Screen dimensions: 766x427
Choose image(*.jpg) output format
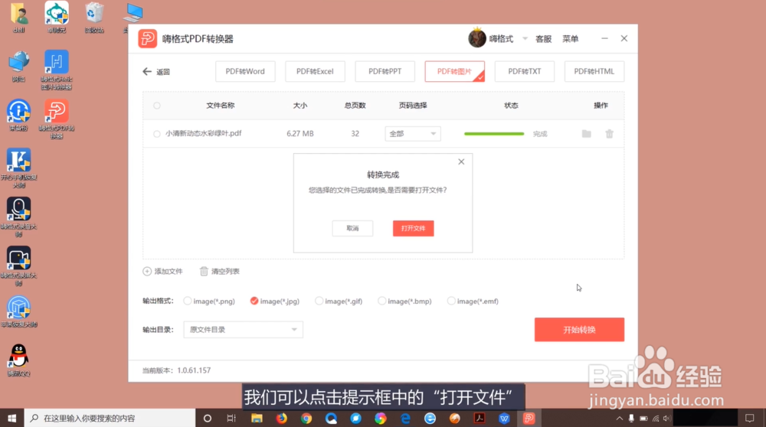[x=254, y=301]
